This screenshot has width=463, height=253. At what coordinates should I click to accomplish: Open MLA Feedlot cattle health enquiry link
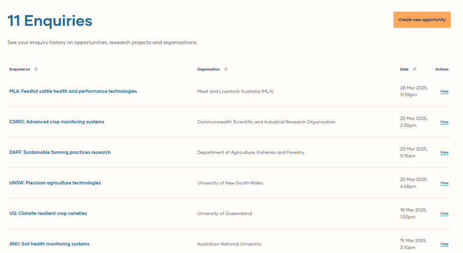tap(73, 91)
